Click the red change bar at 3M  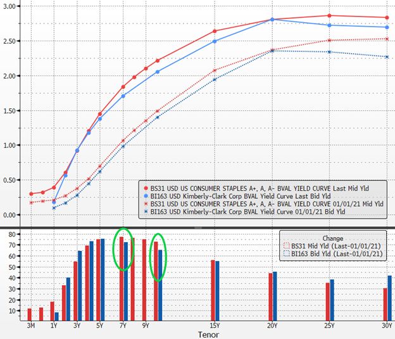coord(30,315)
